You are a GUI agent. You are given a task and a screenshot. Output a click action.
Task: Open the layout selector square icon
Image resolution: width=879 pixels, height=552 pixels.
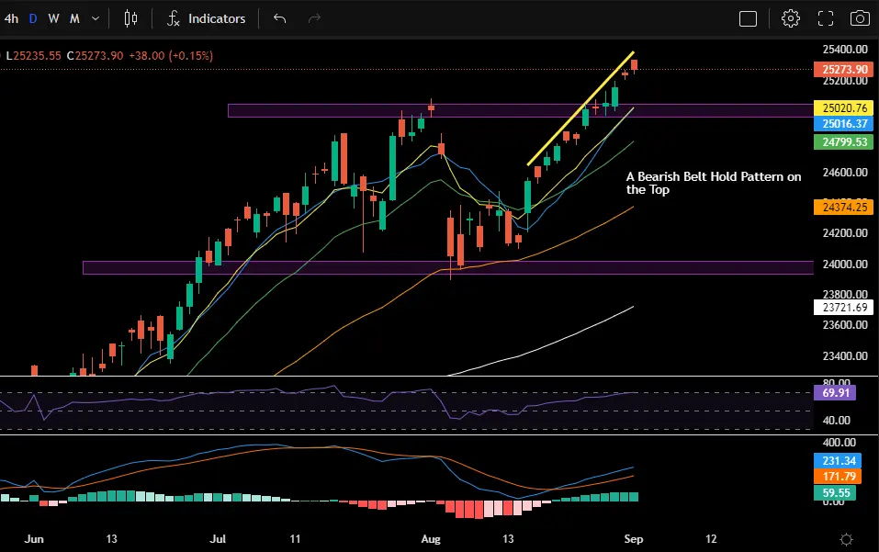(x=748, y=18)
